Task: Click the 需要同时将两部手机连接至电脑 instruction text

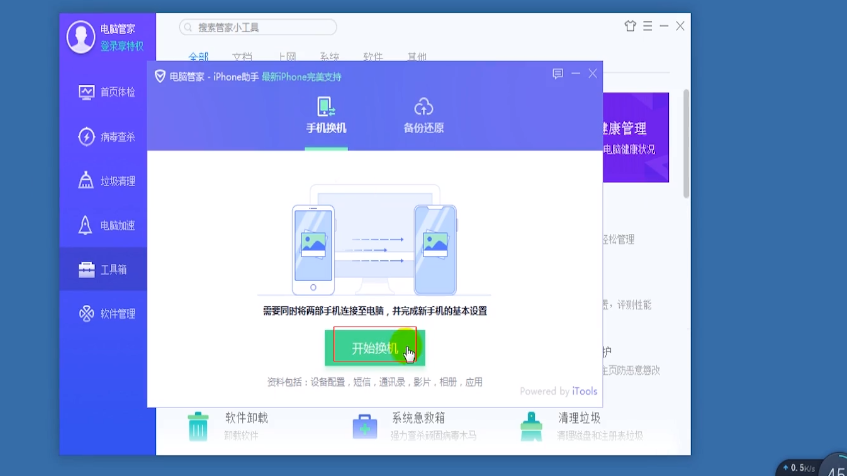Action: point(375,311)
